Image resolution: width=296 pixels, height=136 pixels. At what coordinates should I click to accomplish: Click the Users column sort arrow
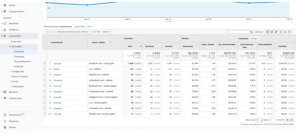(141, 46)
